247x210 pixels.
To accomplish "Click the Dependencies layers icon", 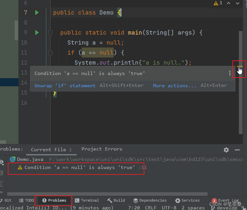I will click(136, 201).
